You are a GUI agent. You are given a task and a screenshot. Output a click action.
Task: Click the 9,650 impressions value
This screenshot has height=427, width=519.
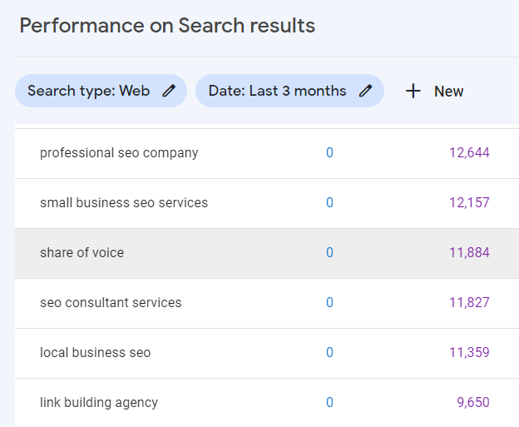point(472,402)
